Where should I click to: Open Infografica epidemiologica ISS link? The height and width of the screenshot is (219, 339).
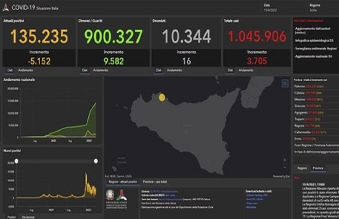[314, 36]
